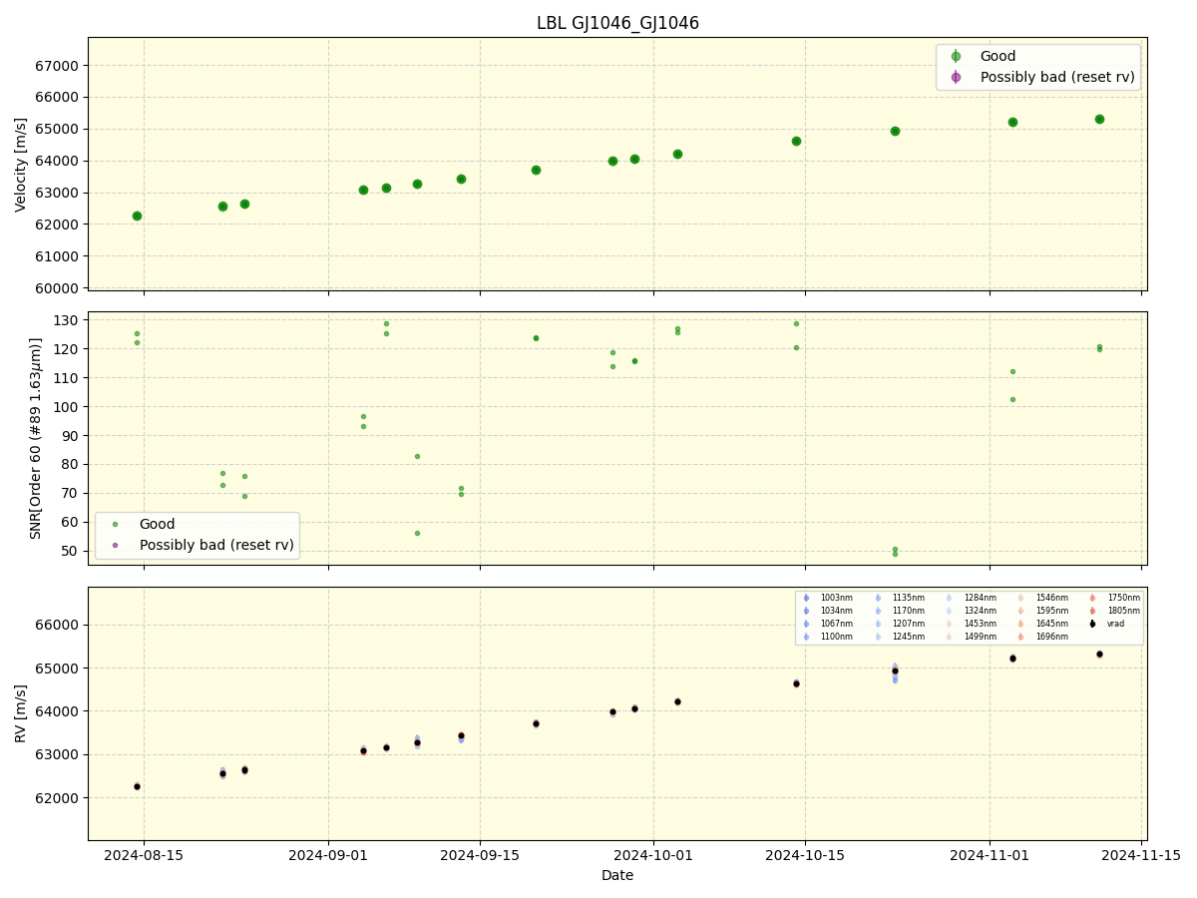Click purple Possibly bad marker in SNR legend
The image size is (1197, 898).
115,545
